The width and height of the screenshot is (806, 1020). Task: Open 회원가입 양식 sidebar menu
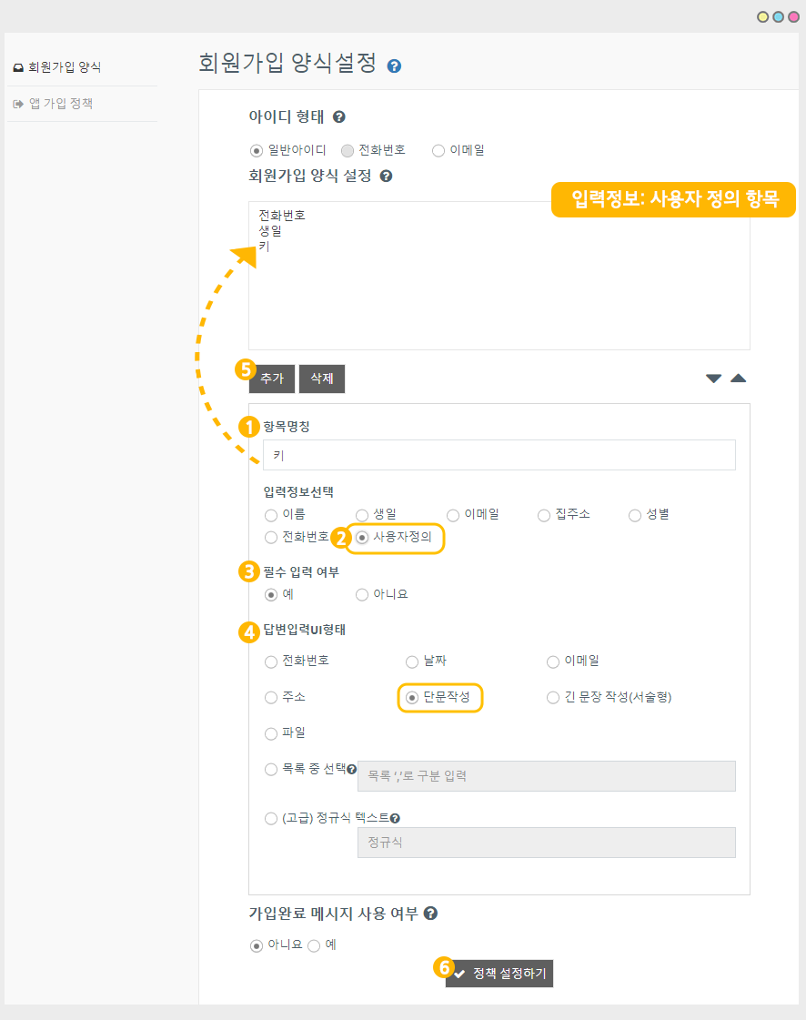point(64,67)
